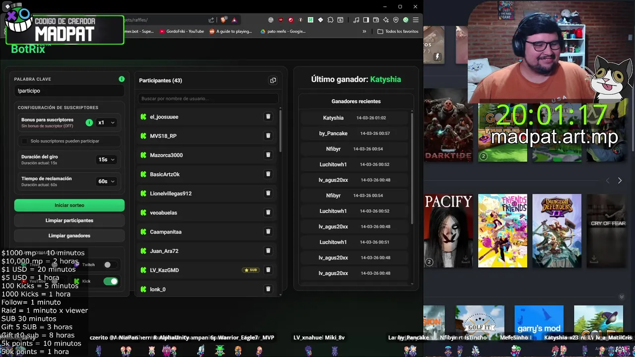The image size is (635, 357).
Task: Select the Friends vs Friends game thumbnail
Action: click(x=503, y=231)
